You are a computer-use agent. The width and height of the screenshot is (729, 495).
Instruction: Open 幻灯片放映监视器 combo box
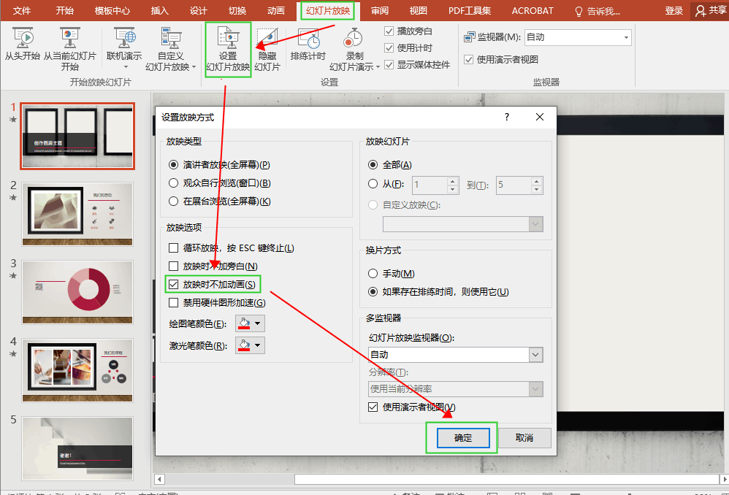click(456, 355)
